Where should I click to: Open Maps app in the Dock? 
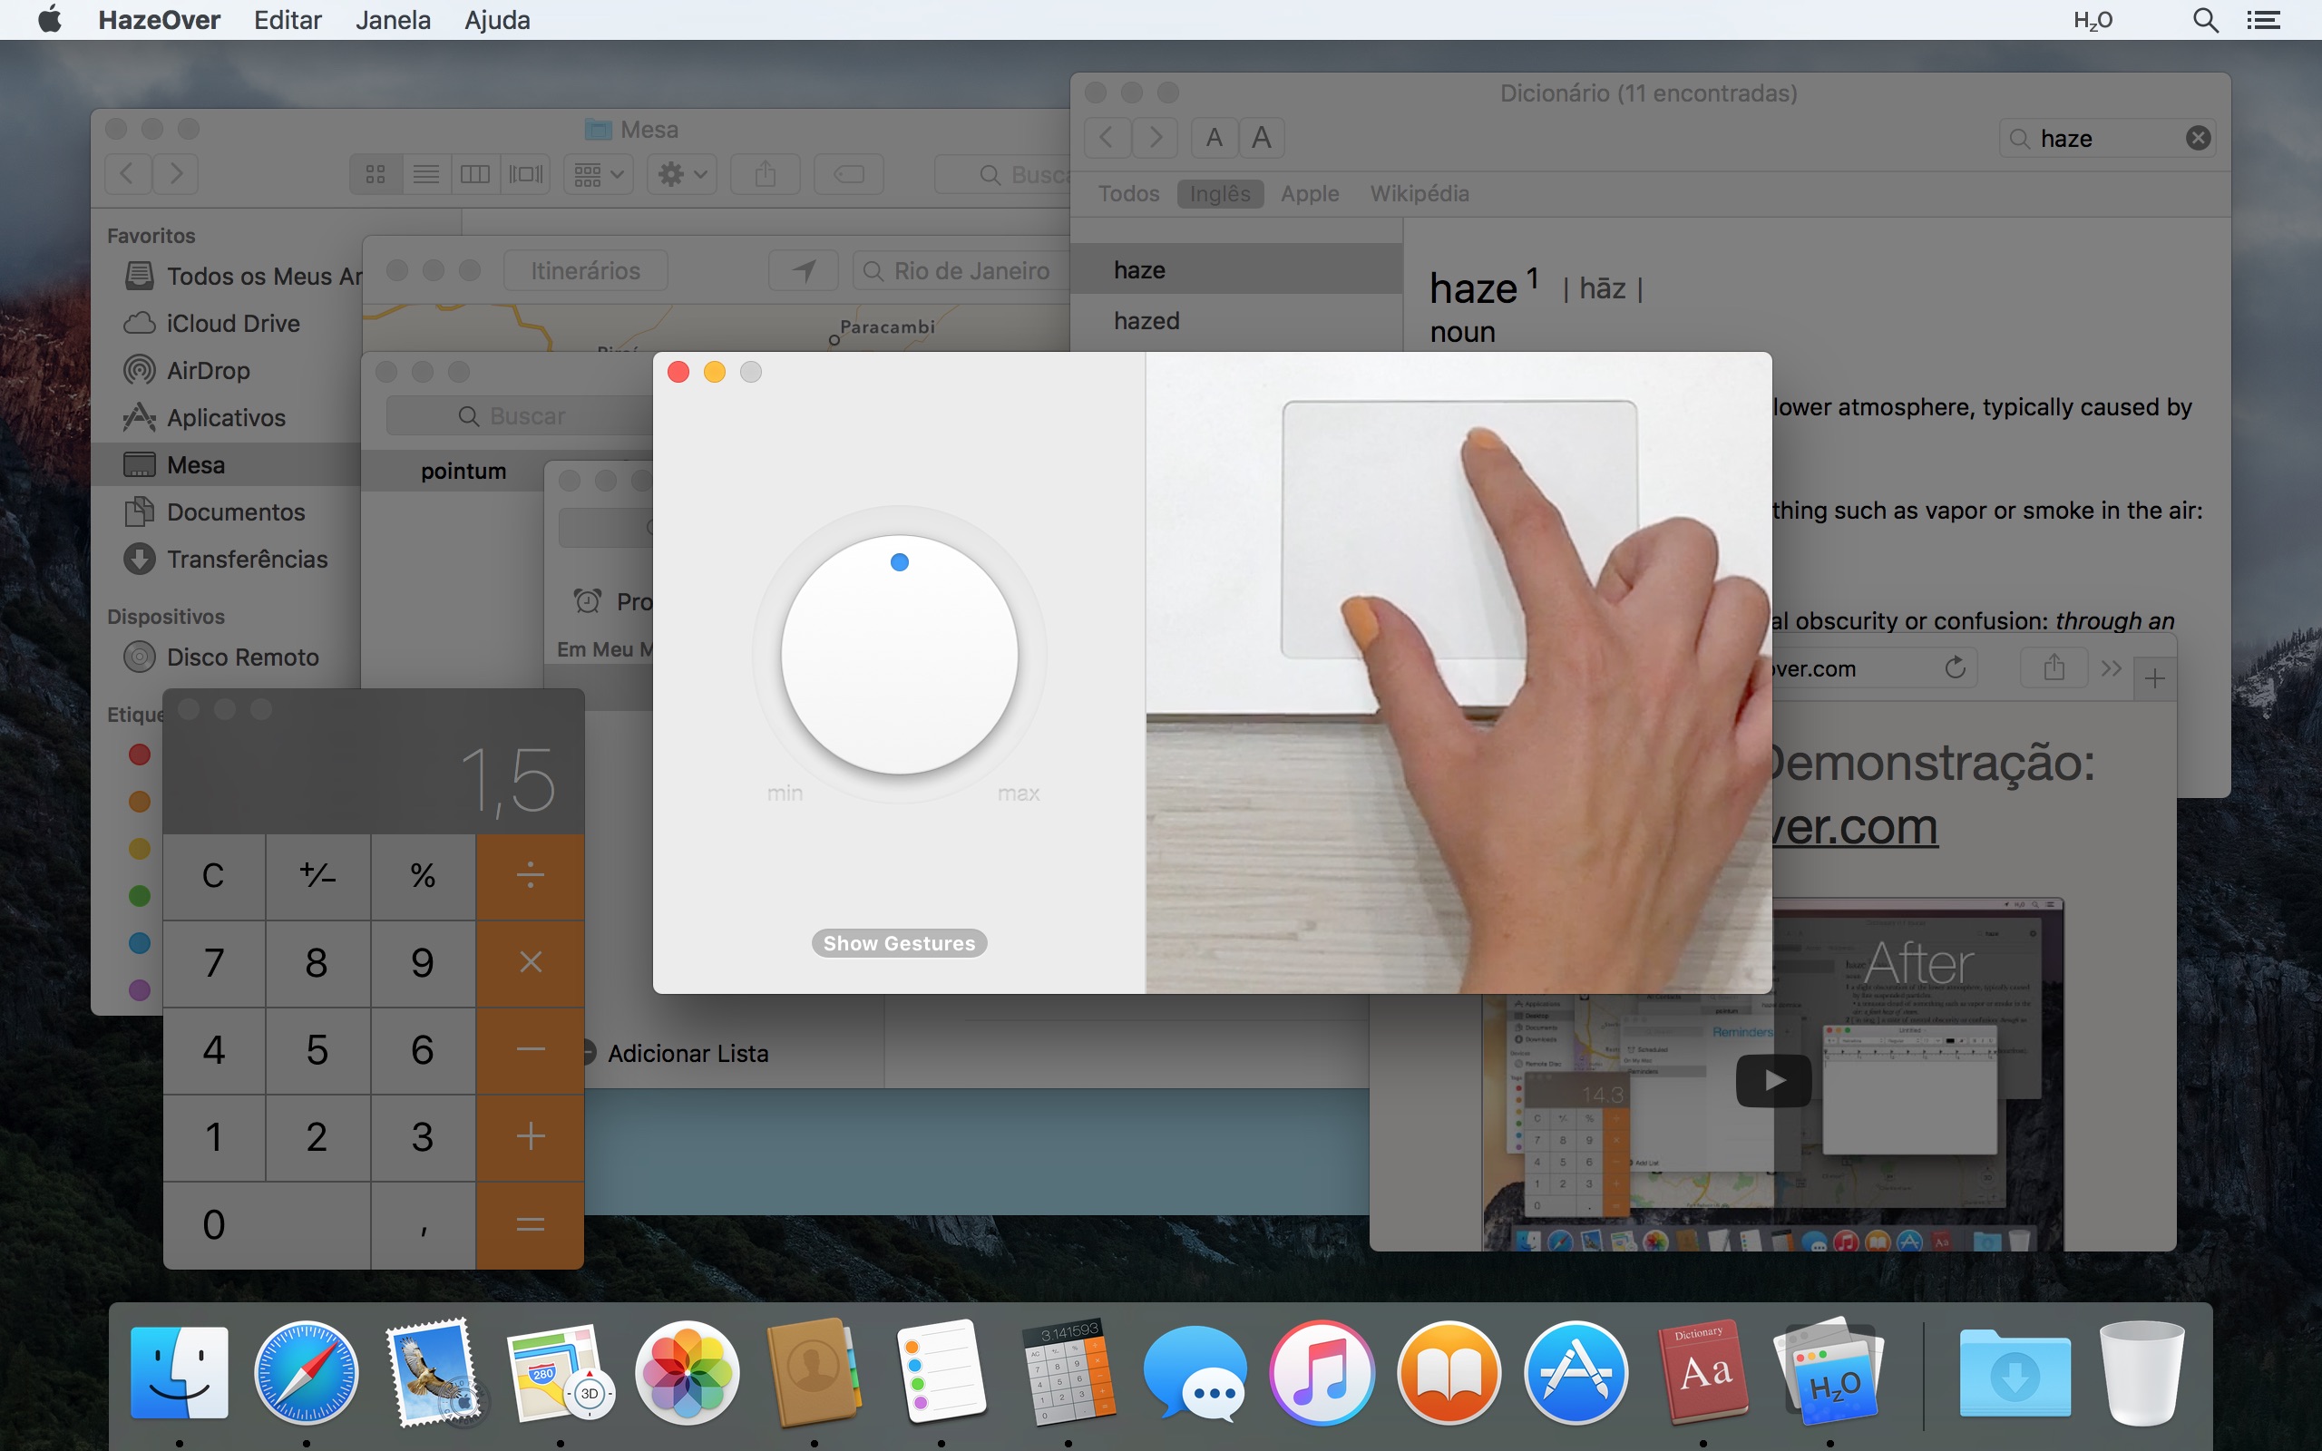[x=561, y=1372]
